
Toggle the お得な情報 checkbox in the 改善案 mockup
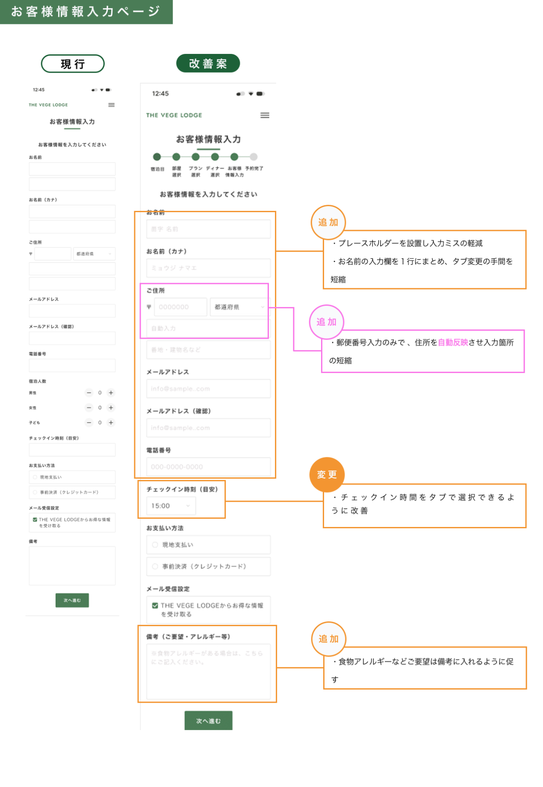[x=155, y=606]
